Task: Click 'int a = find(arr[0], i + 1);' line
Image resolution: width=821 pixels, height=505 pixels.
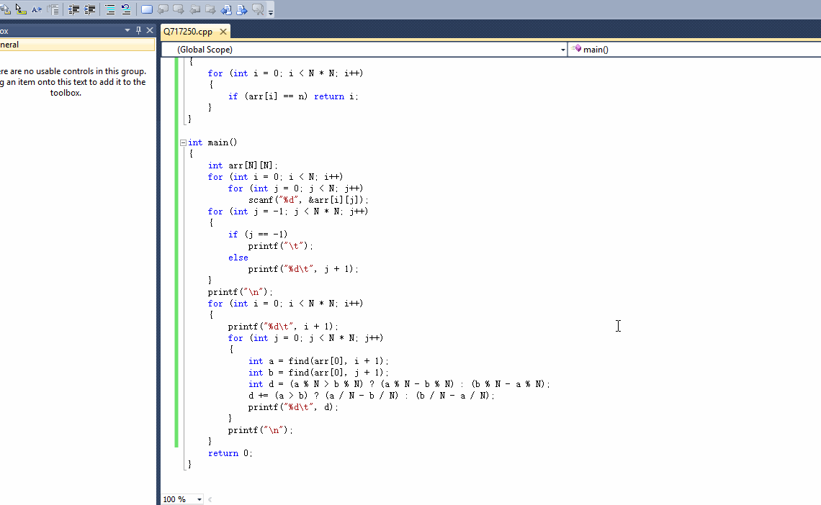Action: tap(318, 360)
